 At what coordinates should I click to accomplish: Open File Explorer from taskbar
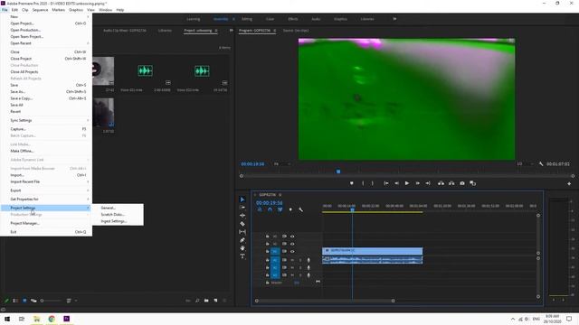pos(36,319)
